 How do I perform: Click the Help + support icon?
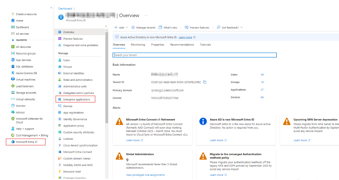[x=13, y=129]
